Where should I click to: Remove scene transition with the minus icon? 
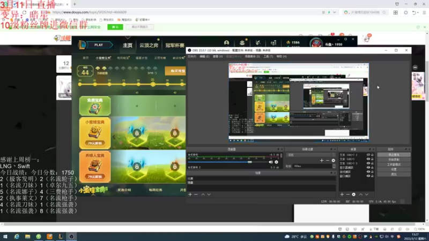(x=328, y=160)
